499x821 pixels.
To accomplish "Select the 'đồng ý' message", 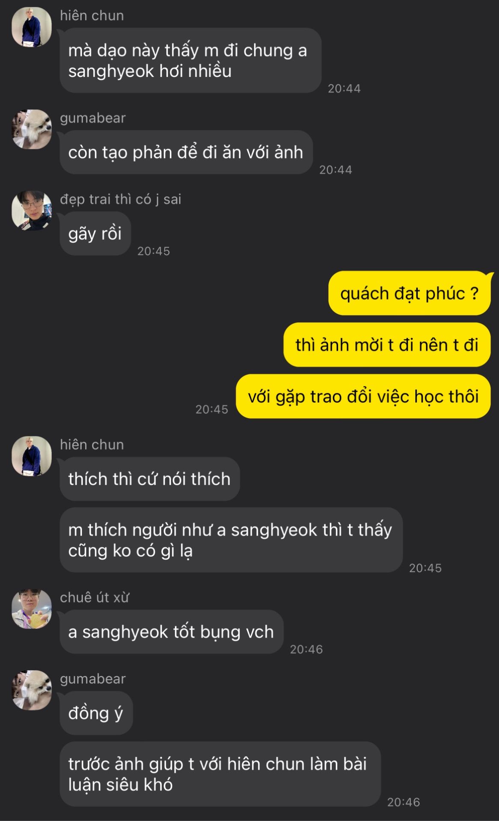I will point(96,713).
